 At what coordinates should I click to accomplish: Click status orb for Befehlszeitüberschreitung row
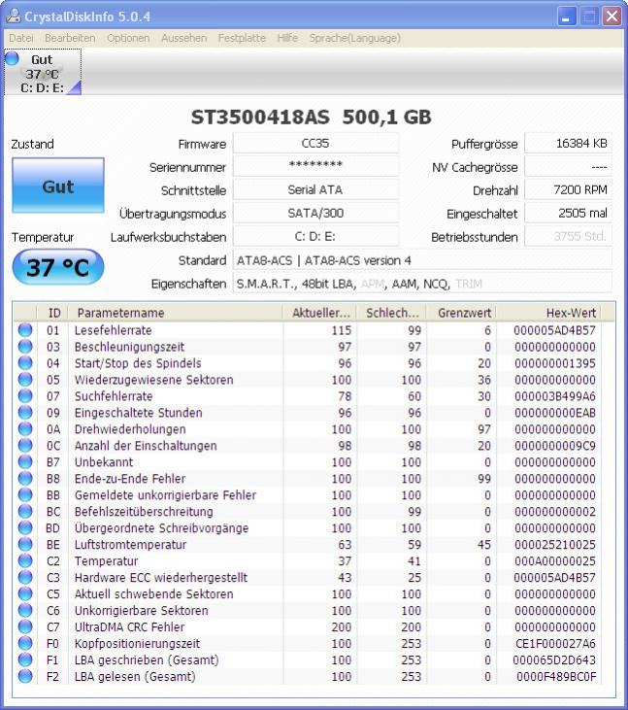25,511
